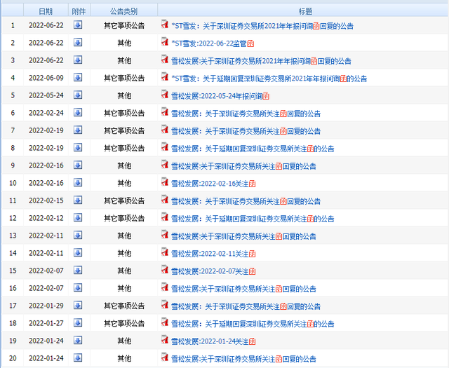Download the attachment in row 13
The image size is (449, 368).
(x=78, y=235)
